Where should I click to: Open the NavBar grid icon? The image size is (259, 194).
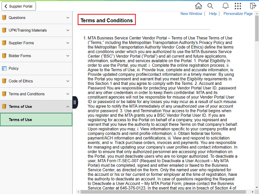click(x=238, y=6)
